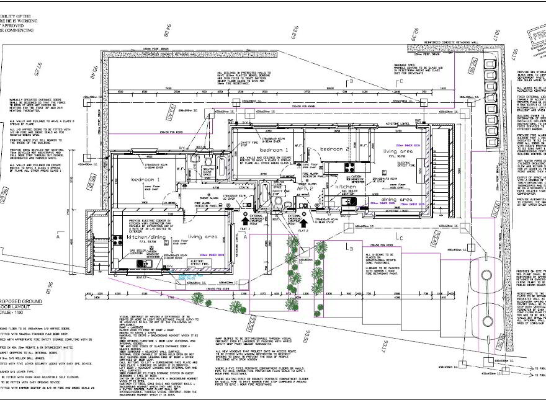This screenshot has height=400, width=546.
Task: Select the emergency lighting circle above FLAT 1 arrow
Action: pos(245,214)
